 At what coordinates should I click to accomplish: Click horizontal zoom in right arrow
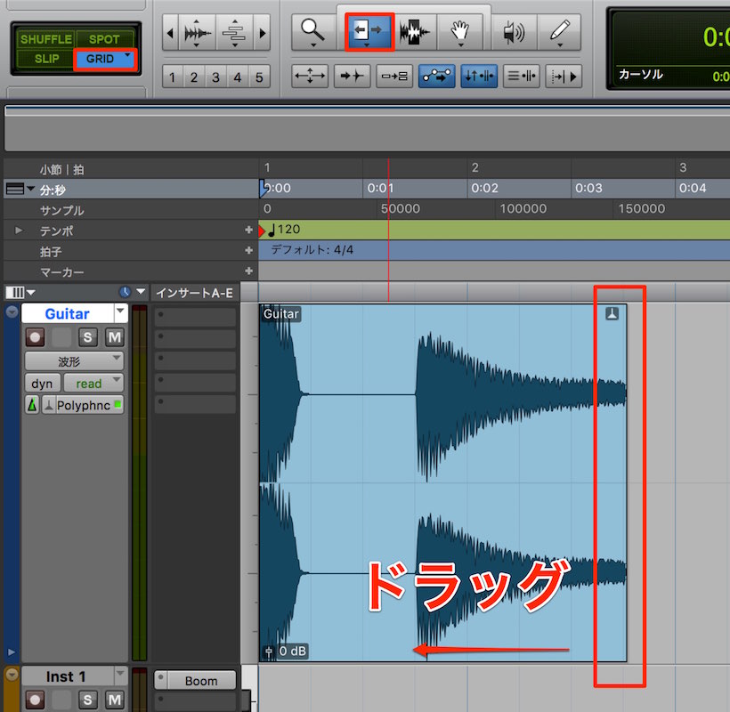262,33
